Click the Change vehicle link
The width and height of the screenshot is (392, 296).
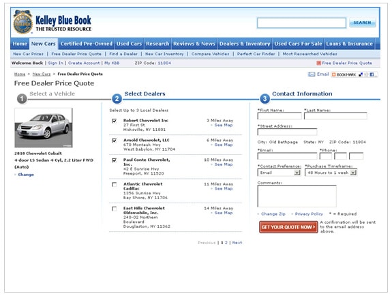(x=26, y=175)
